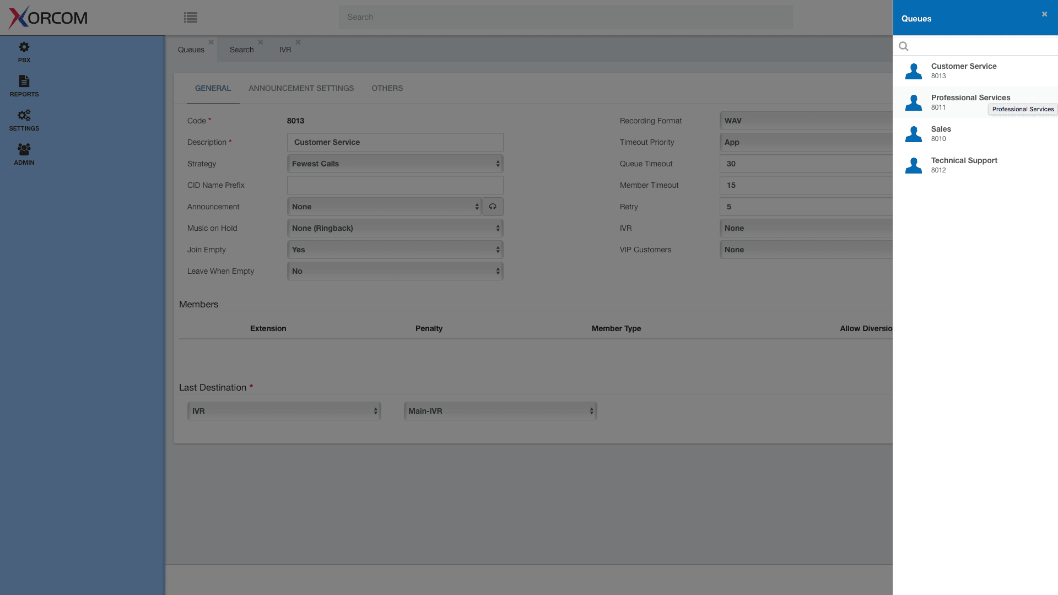Open the VIP Customers dropdown

(x=806, y=250)
